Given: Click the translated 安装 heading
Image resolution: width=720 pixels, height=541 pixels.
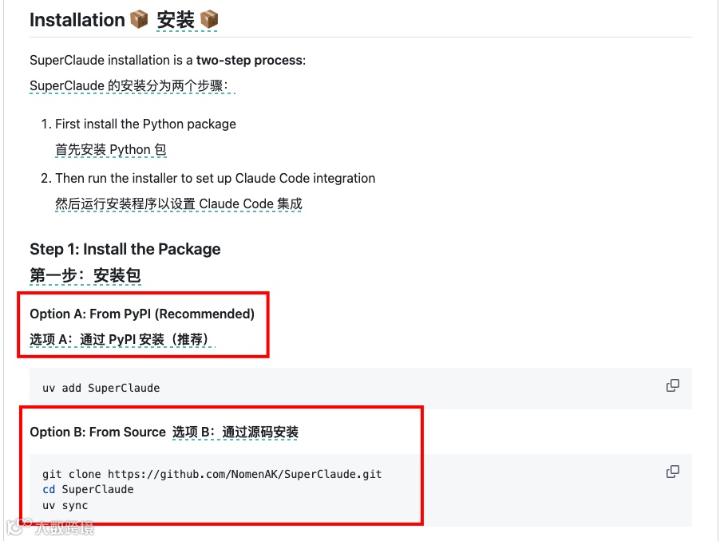Looking at the screenshot, I should [x=176, y=20].
